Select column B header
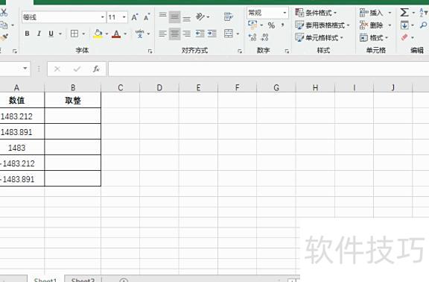This screenshot has width=429, height=282. 73,88
